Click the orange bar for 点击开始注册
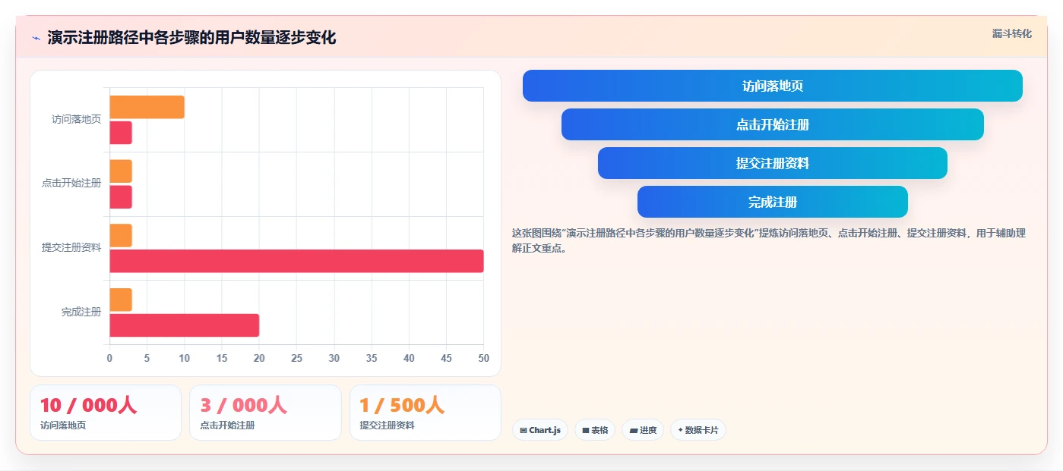 (x=121, y=171)
